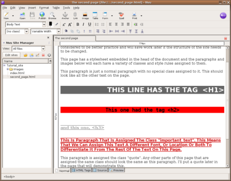Insert a Table from the toolbar

(x=95, y=15)
